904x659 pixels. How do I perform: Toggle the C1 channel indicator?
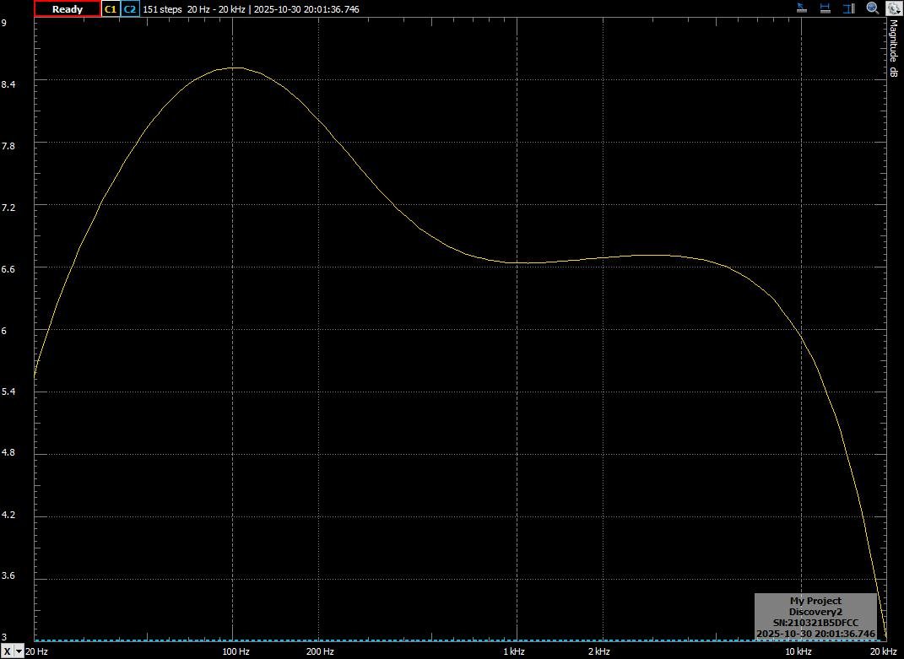[x=110, y=9]
